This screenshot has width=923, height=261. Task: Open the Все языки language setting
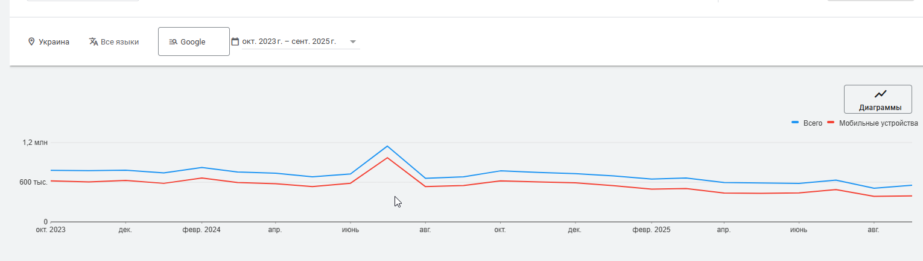point(119,42)
